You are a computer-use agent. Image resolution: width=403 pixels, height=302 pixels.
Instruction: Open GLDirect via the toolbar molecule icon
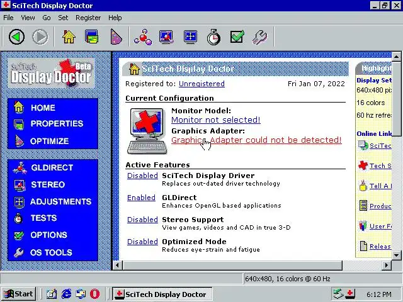[x=143, y=37]
